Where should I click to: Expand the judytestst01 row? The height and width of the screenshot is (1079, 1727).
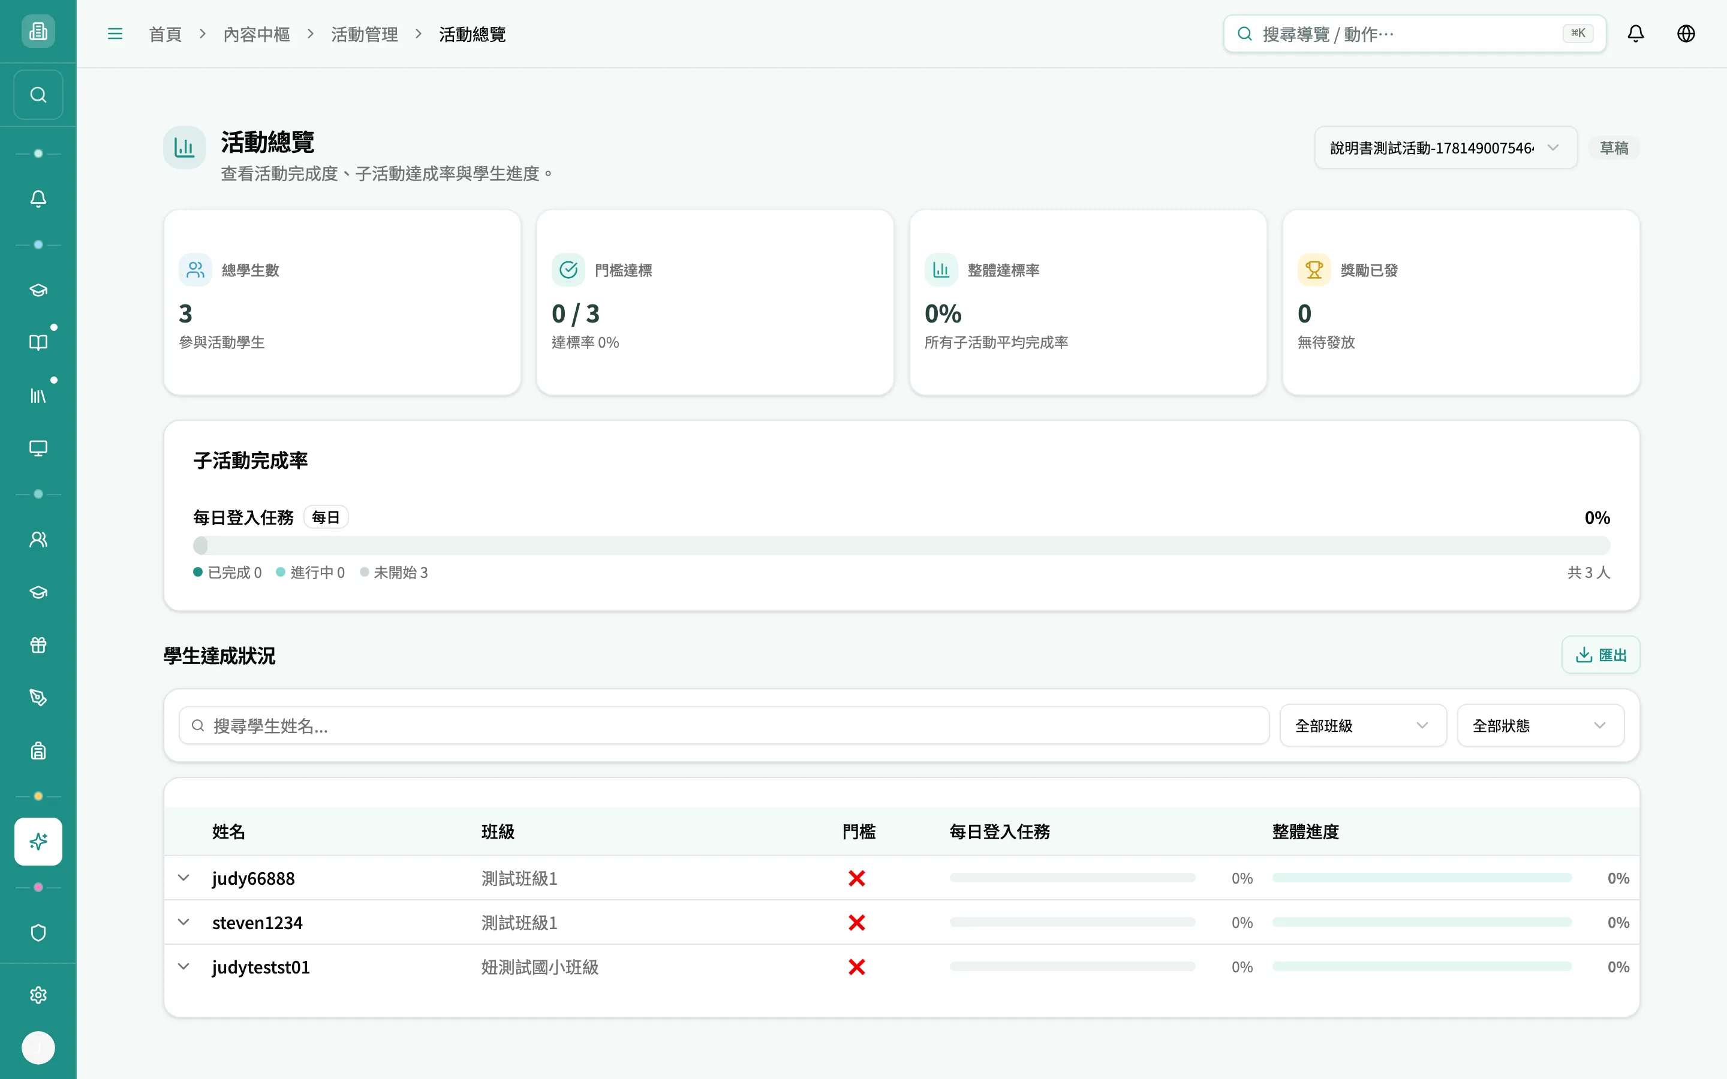click(183, 966)
